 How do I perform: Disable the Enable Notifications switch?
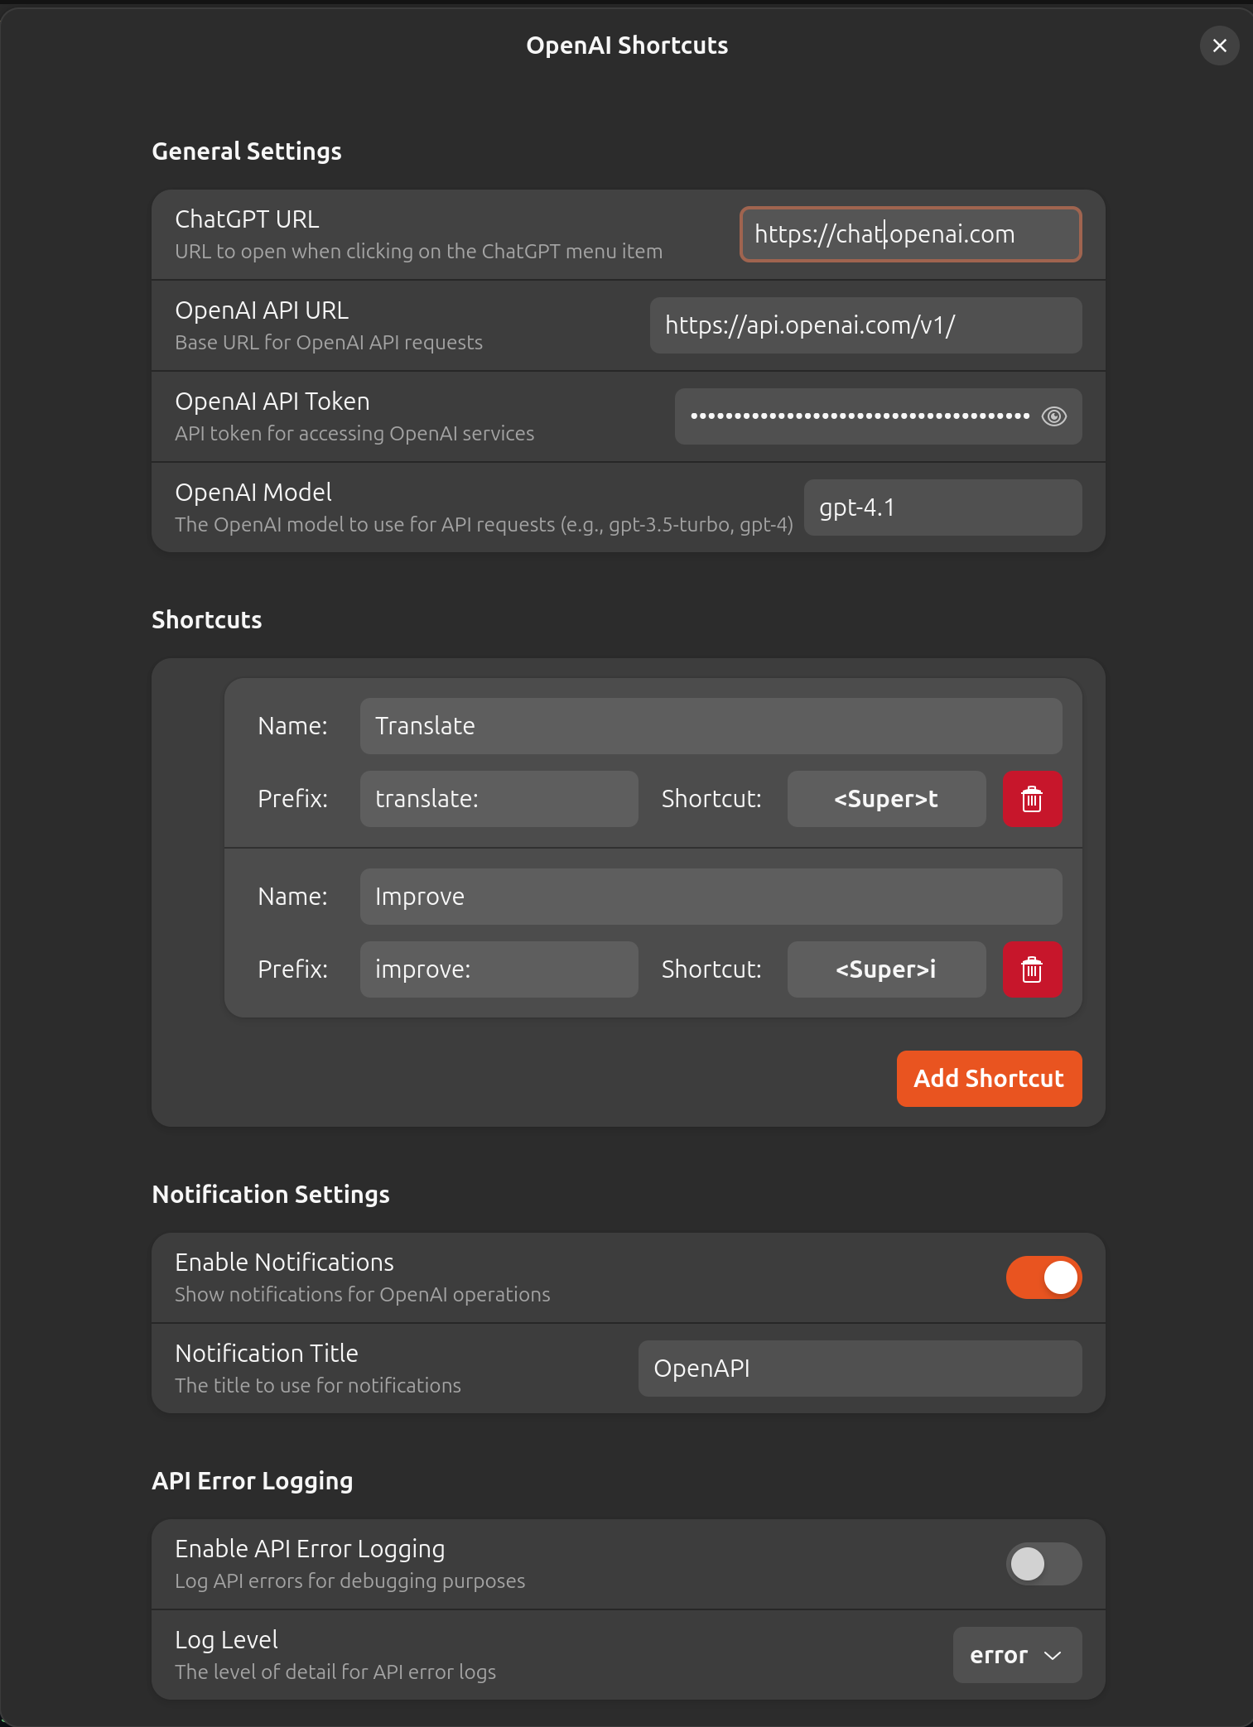point(1043,1277)
